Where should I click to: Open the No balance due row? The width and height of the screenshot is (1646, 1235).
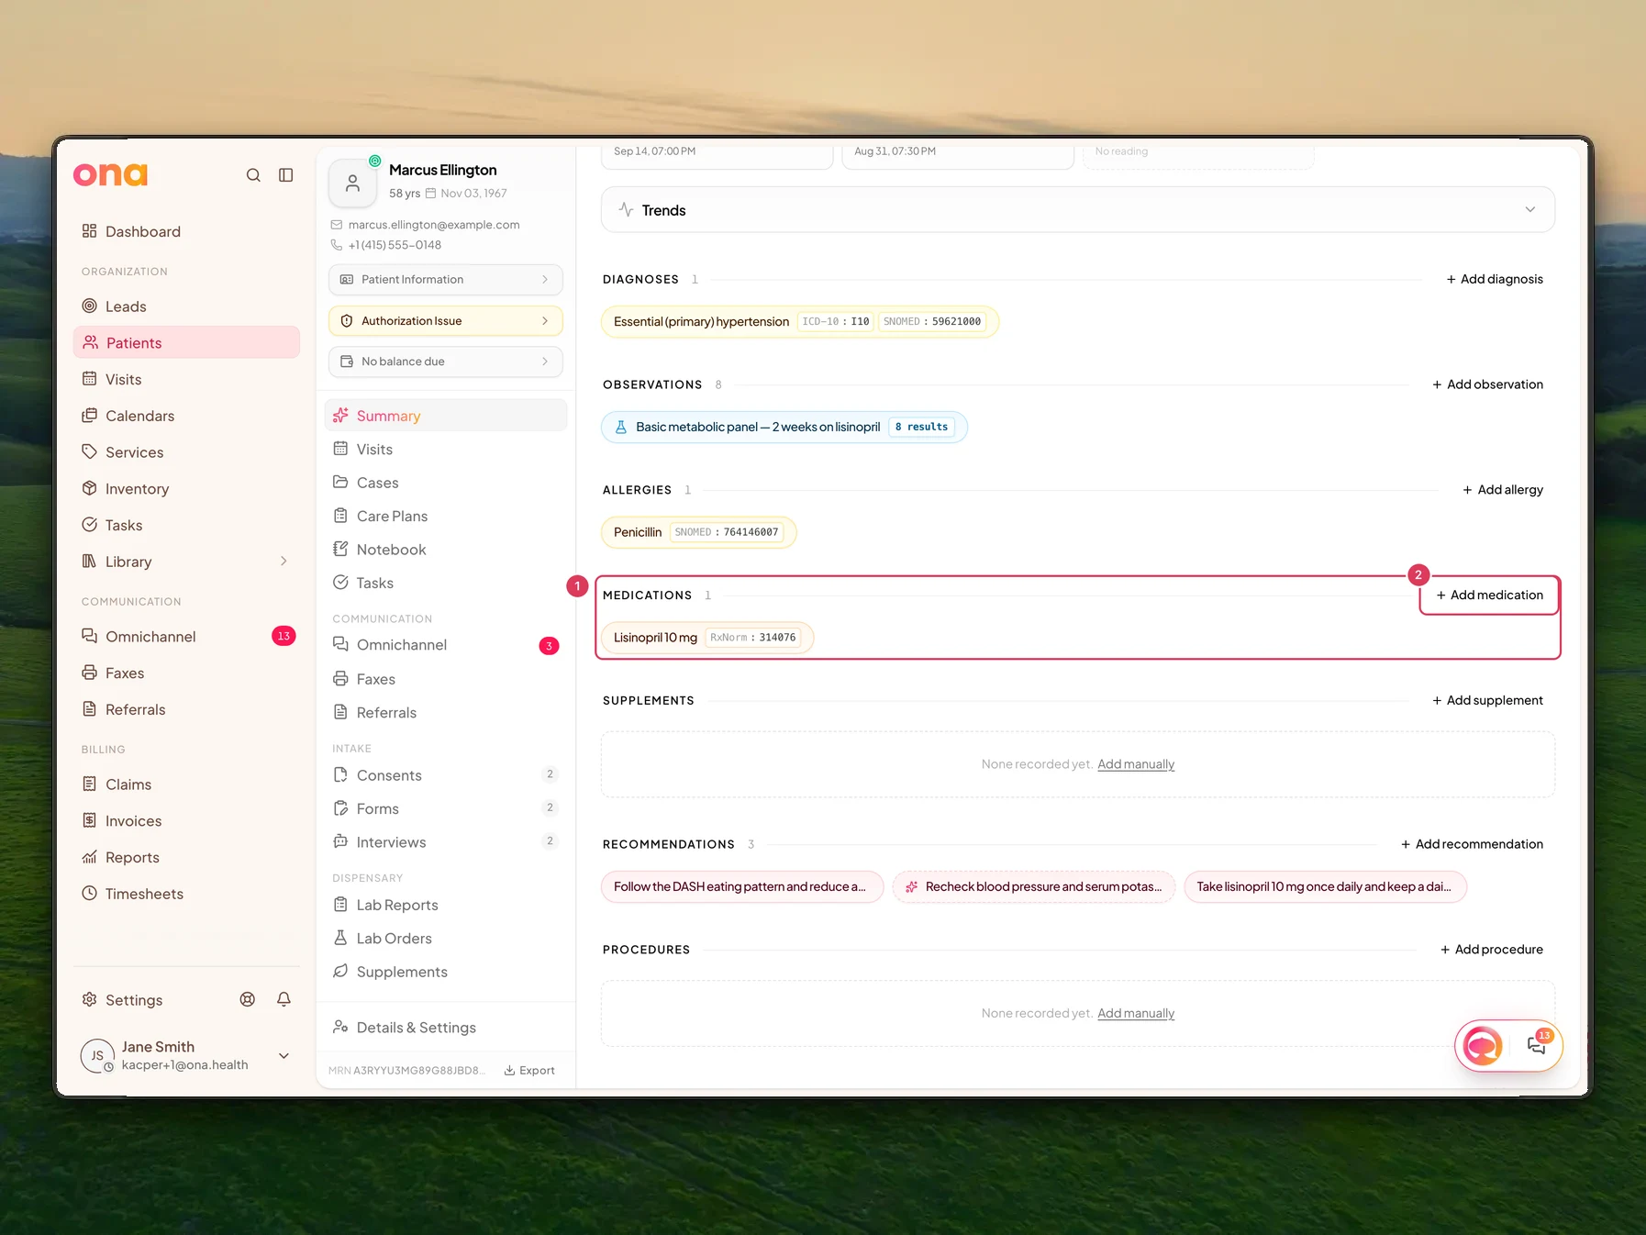[446, 362]
